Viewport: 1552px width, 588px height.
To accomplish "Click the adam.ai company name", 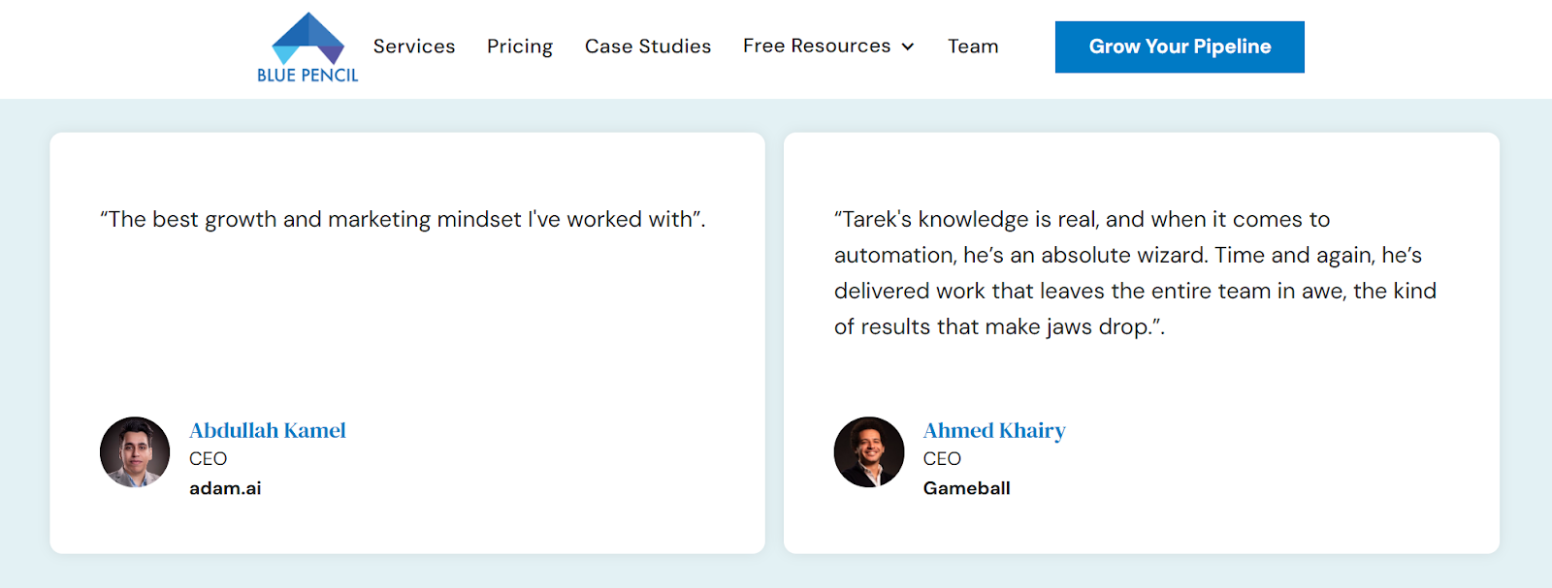I will click(225, 488).
